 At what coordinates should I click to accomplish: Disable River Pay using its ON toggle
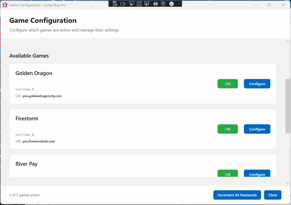pos(228,173)
